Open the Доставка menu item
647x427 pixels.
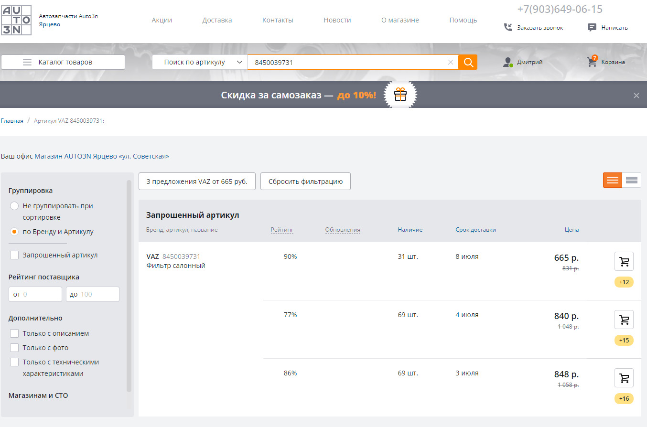point(217,20)
